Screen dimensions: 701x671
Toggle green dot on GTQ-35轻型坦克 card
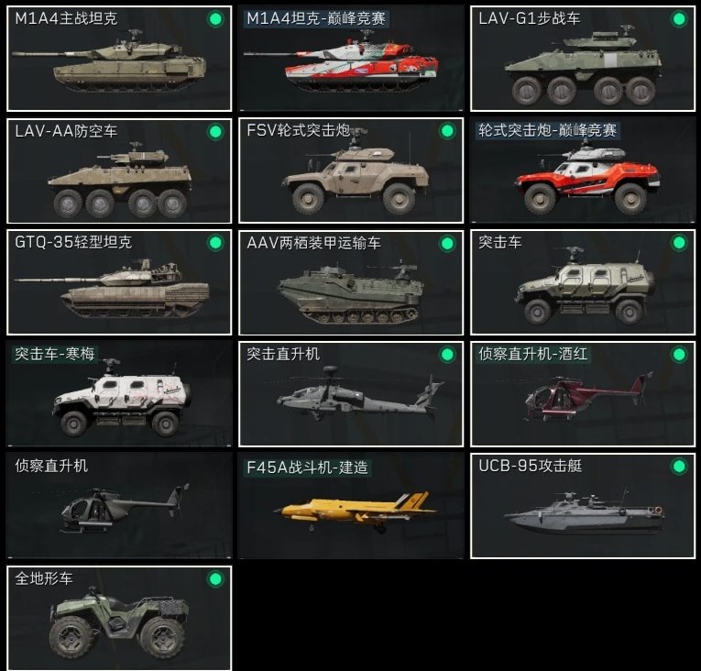(215, 243)
